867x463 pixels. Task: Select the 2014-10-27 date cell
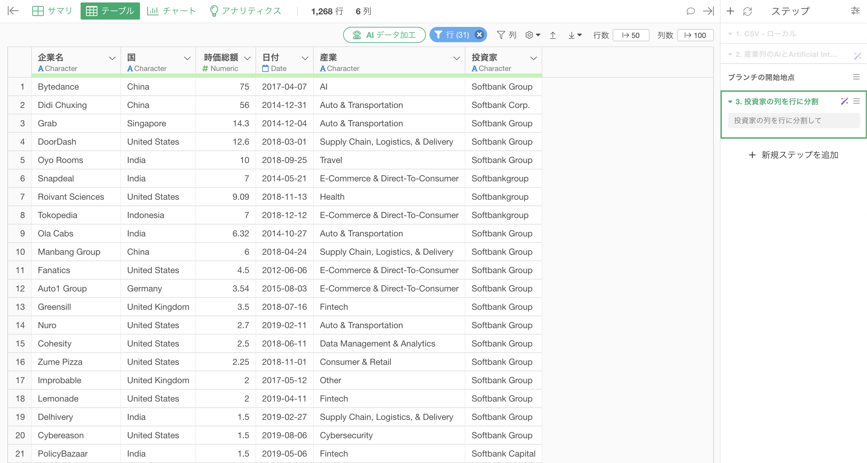coord(284,234)
